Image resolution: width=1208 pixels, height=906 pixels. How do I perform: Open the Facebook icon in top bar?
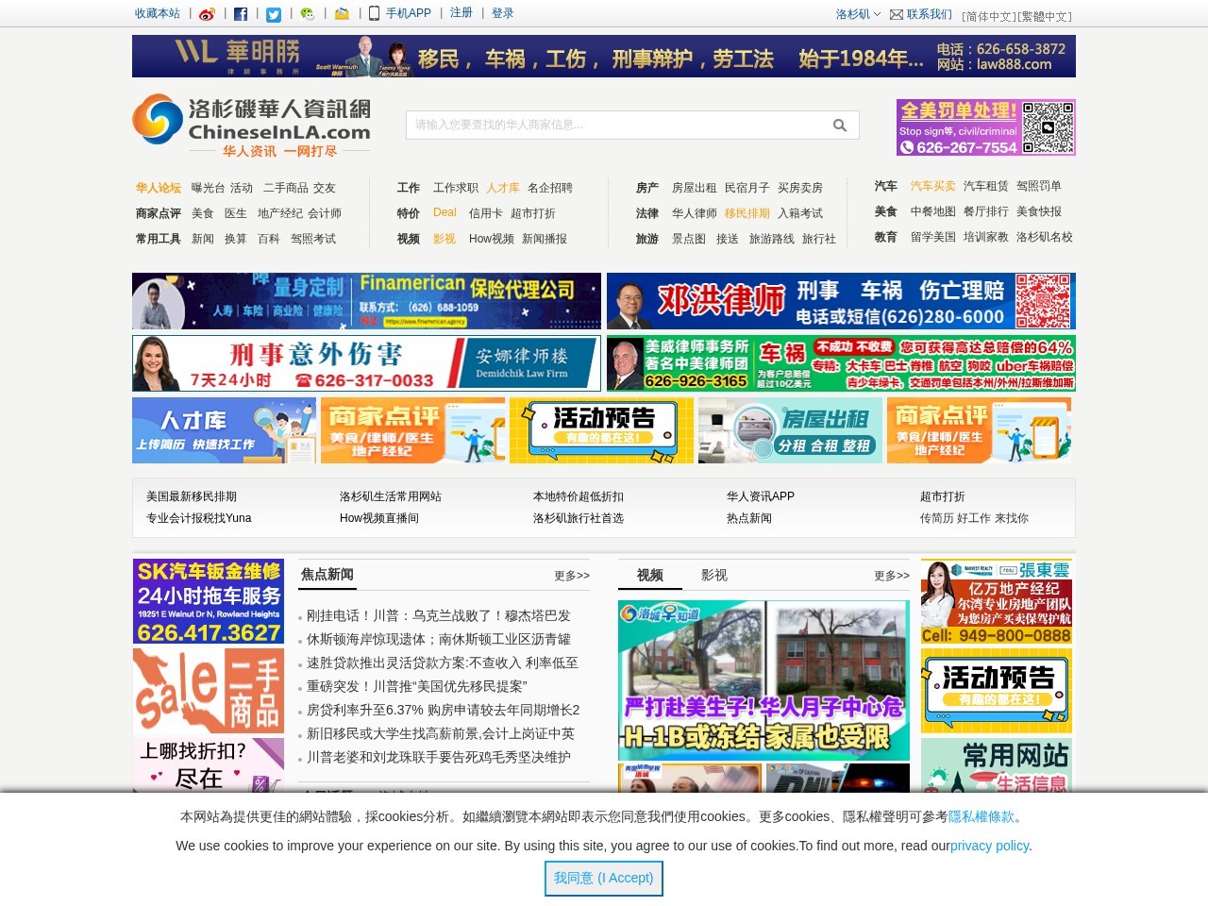pyautogui.click(x=241, y=14)
